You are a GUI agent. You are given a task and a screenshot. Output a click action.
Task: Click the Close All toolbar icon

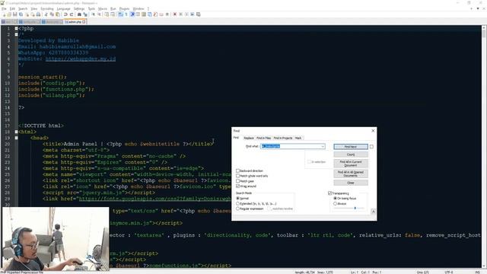[33, 14]
